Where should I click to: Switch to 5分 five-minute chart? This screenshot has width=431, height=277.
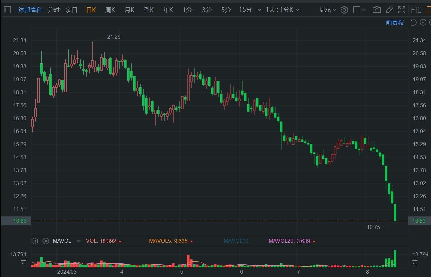(x=226, y=10)
